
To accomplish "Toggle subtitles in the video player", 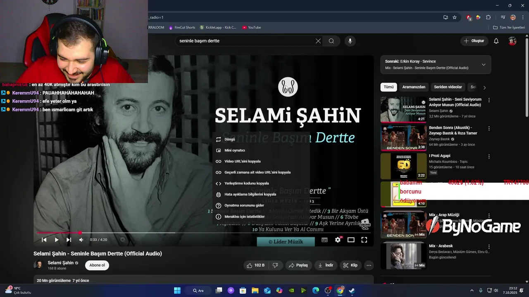I will (325, 240).
